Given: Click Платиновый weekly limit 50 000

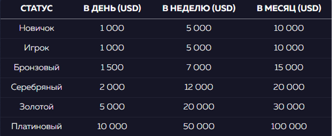Looking at the screenshot, I should click(x=199, y=126).
